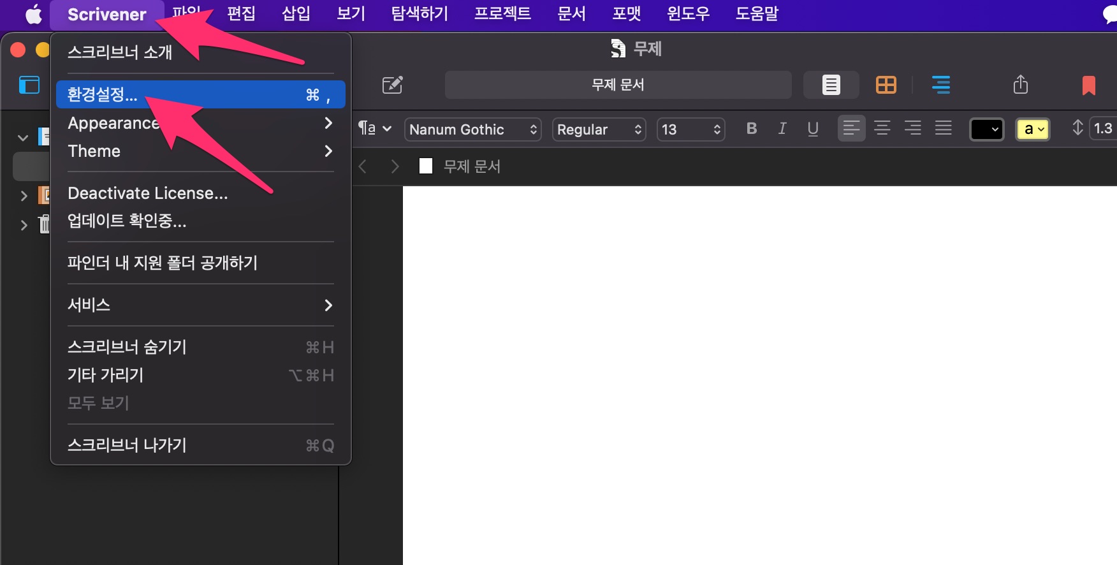This screenshot has height=565, width=1117.
Task: Open the Regular font style dropdown
Action: 599,129
